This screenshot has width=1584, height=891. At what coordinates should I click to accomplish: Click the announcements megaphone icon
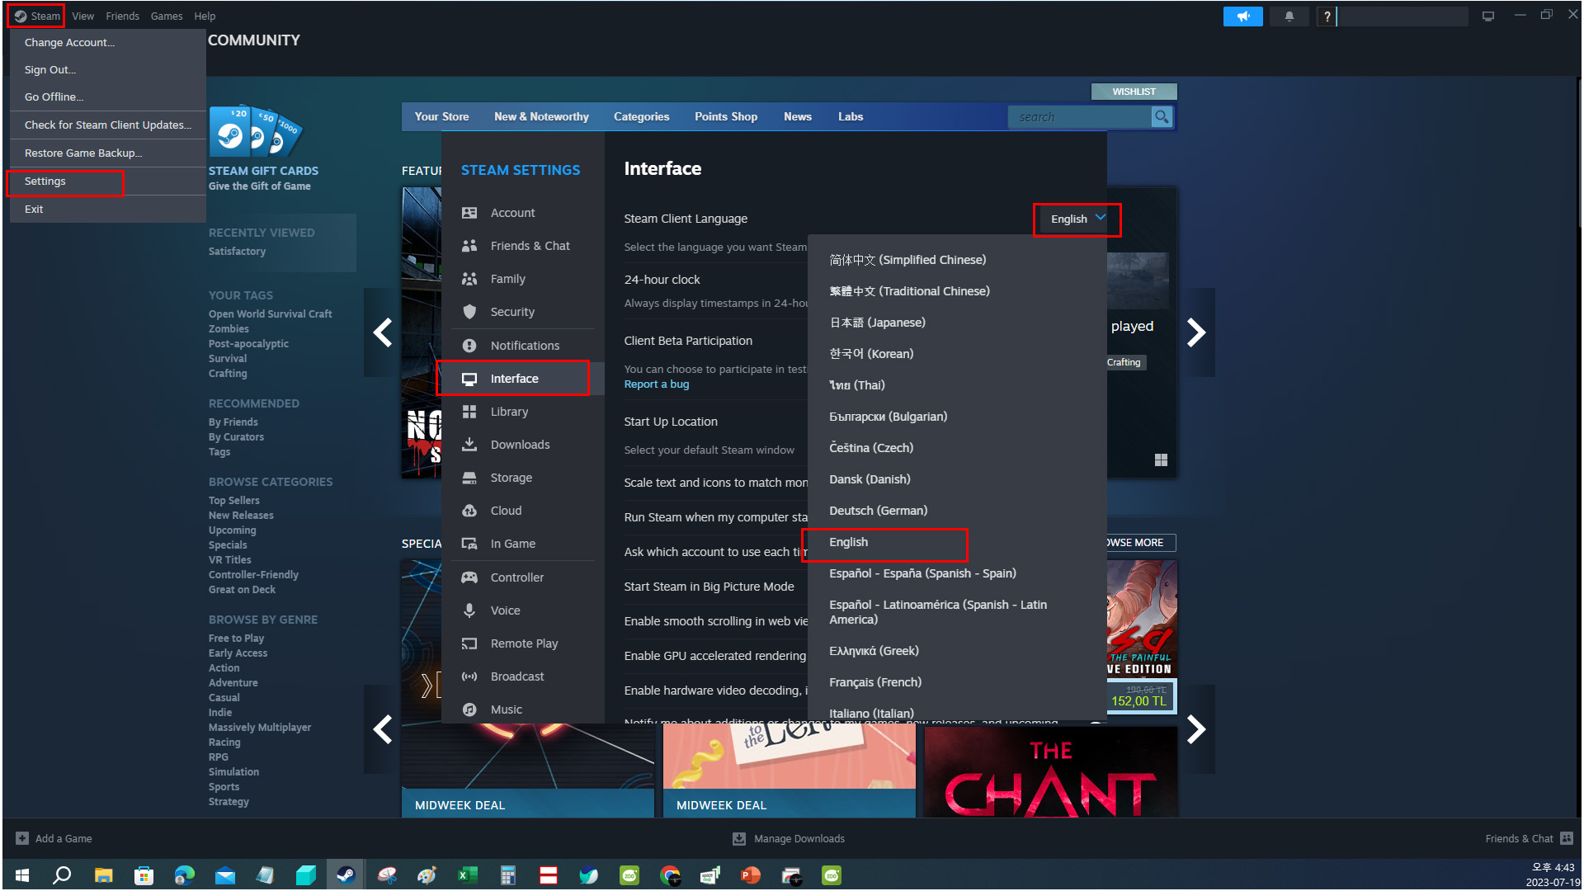coord(1242,16)
